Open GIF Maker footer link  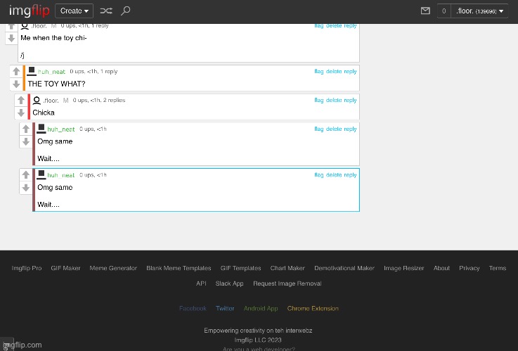65,268
